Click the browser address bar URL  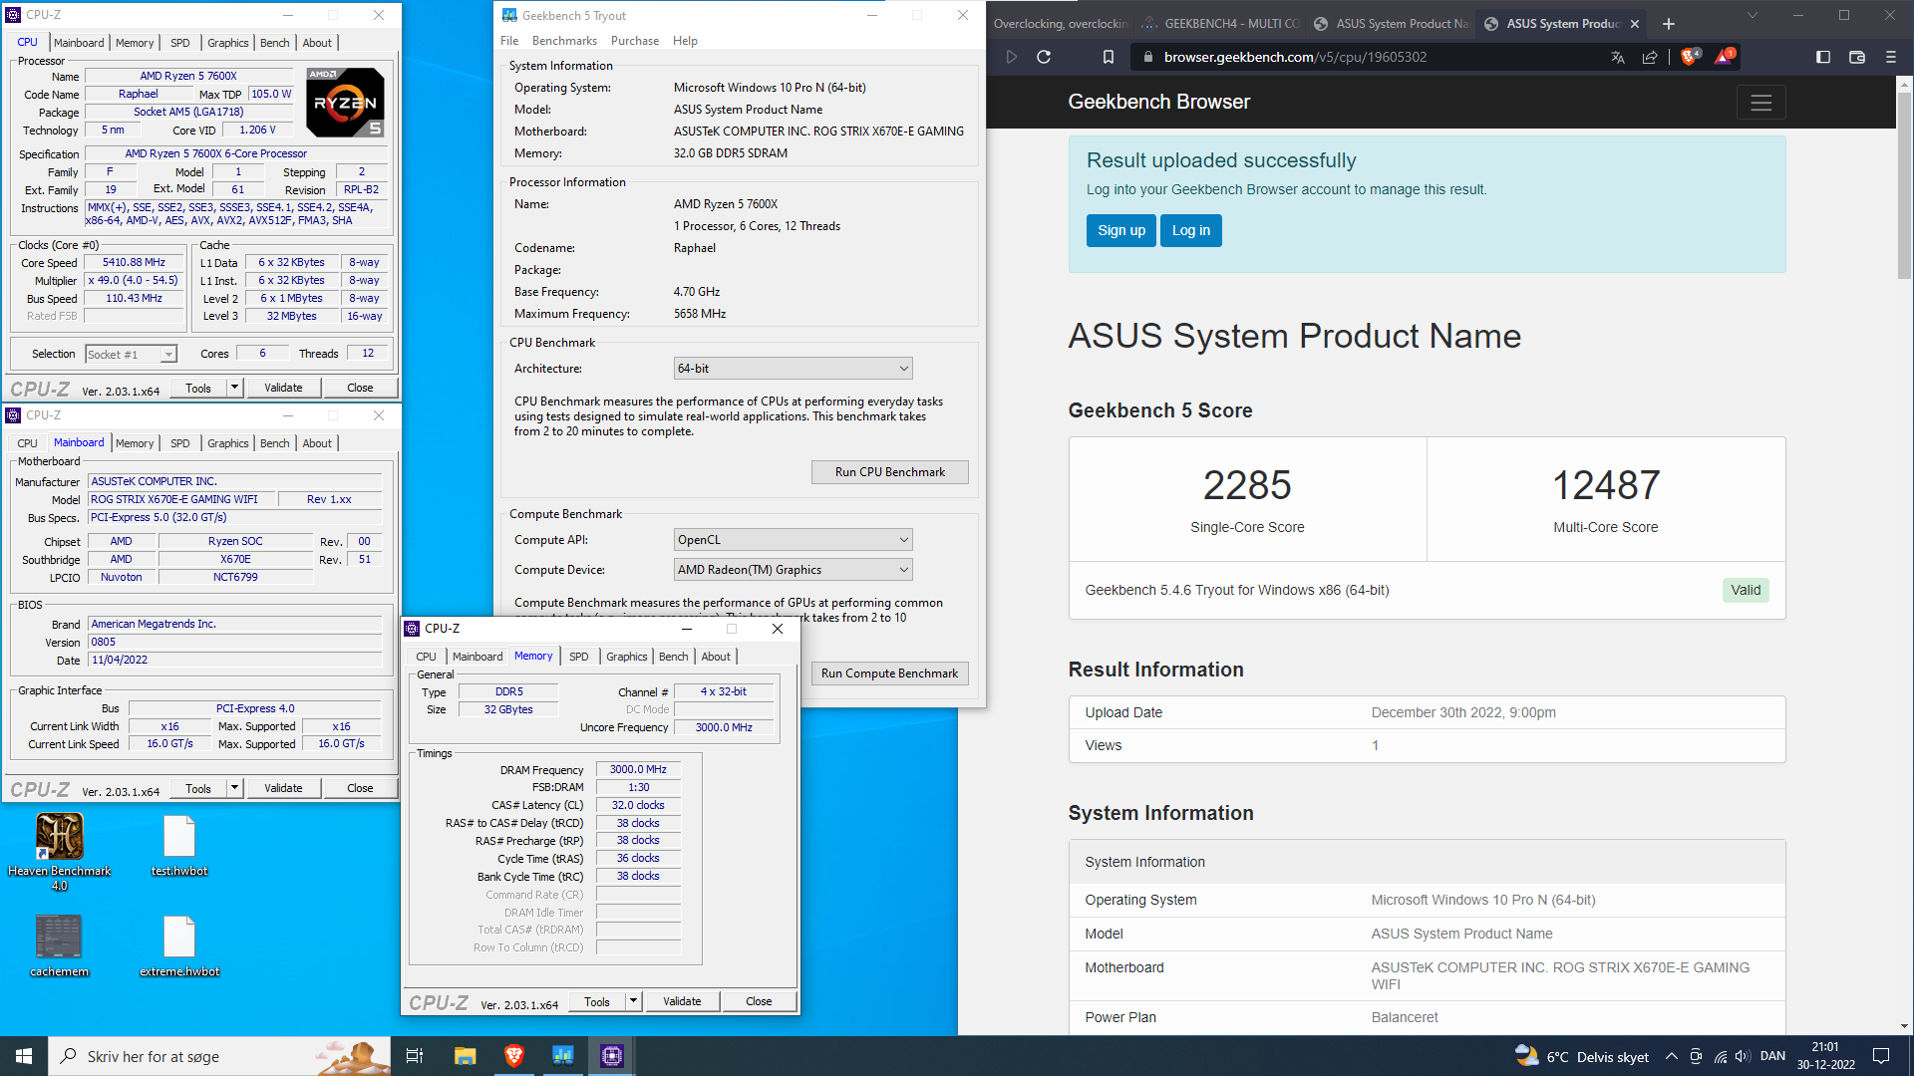coord(1295,57)
